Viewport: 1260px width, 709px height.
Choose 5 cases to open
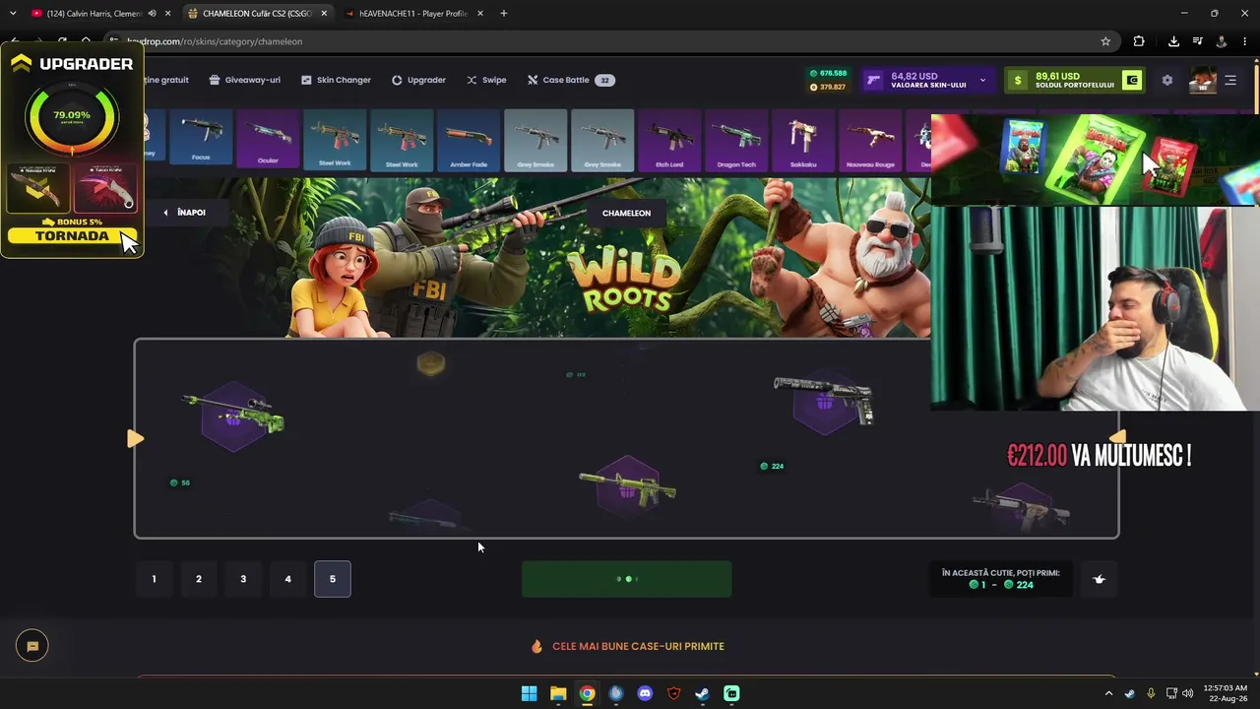click(x=333, y=579)
